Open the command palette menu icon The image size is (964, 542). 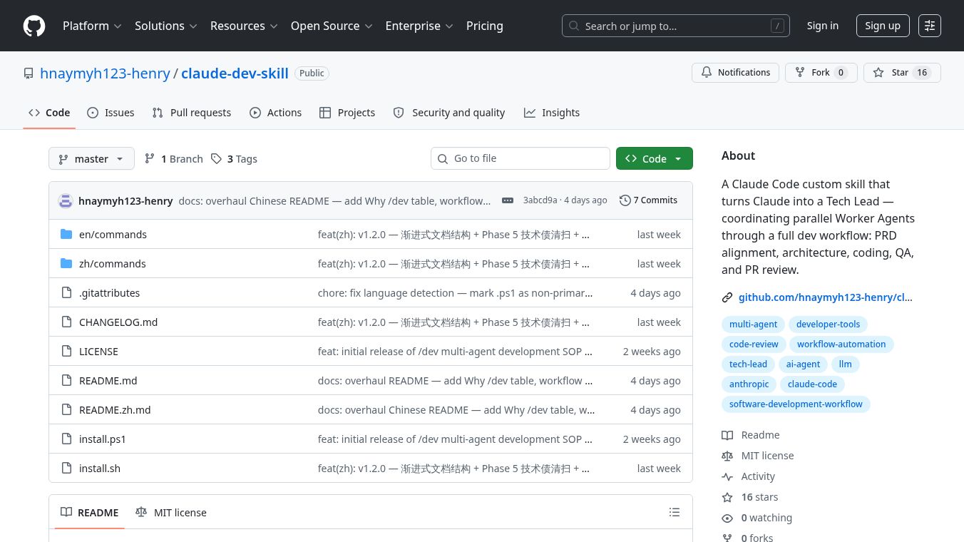coord(930,26)
